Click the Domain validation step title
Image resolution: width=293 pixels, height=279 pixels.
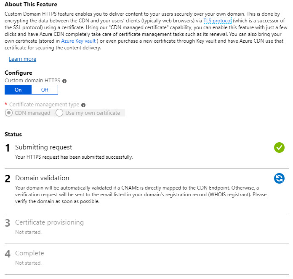(x=42, y=178)
